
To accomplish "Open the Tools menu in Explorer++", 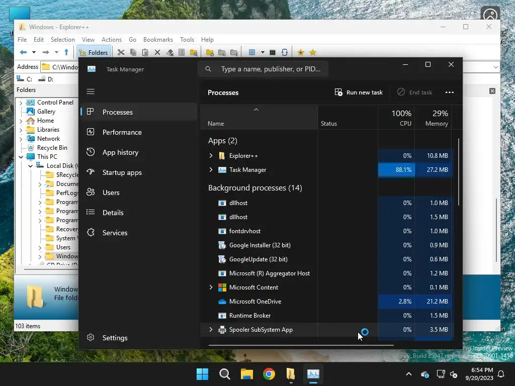I will (187, 39).
